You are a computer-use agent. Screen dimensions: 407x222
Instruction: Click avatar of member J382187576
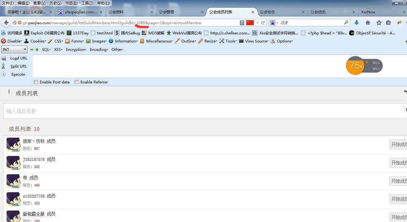pos(13,163)
